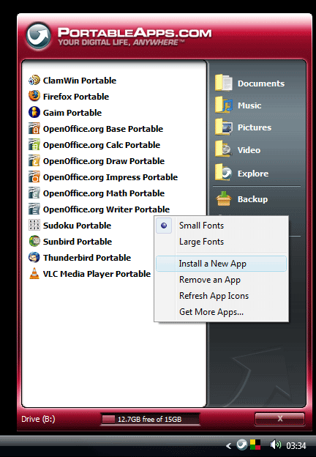Click the VLC Media Player cone icon
The image size is (316, 457).
34,273
